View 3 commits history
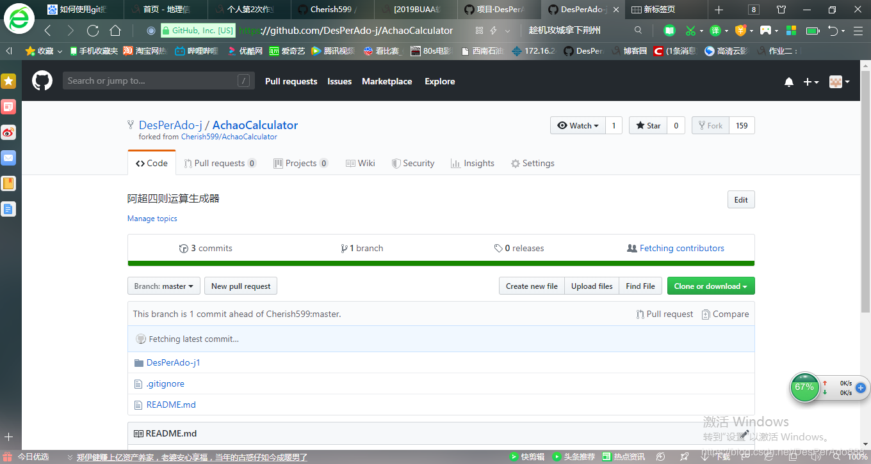Viewport: 871px width, 464px height. point(206,248)
